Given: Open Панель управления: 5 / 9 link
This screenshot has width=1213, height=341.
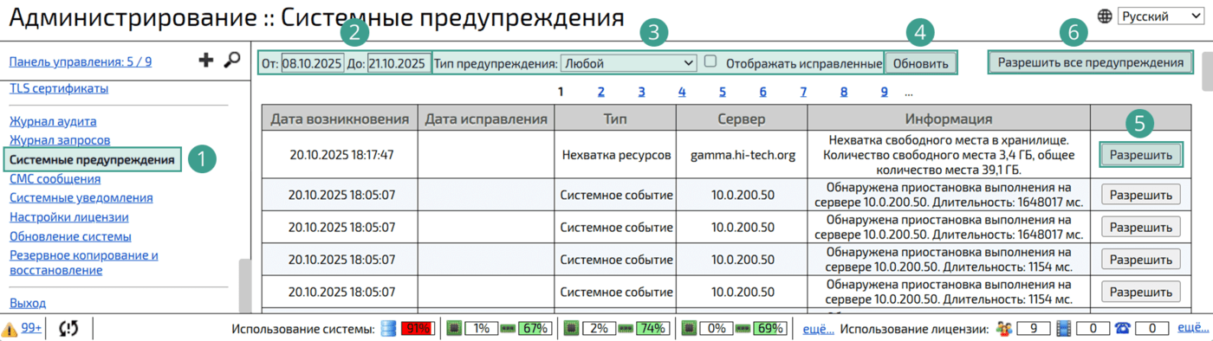Looking at the screenshot, I should point(81,61).
